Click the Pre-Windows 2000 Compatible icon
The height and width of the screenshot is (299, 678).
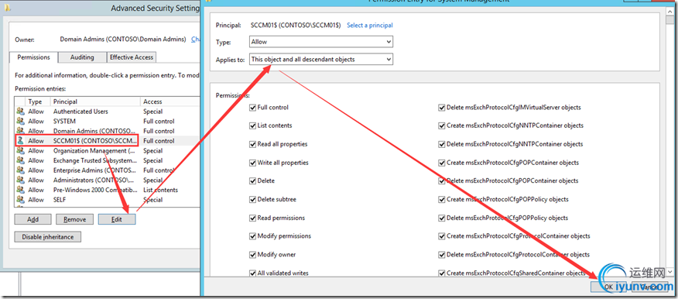coord(20,190)
